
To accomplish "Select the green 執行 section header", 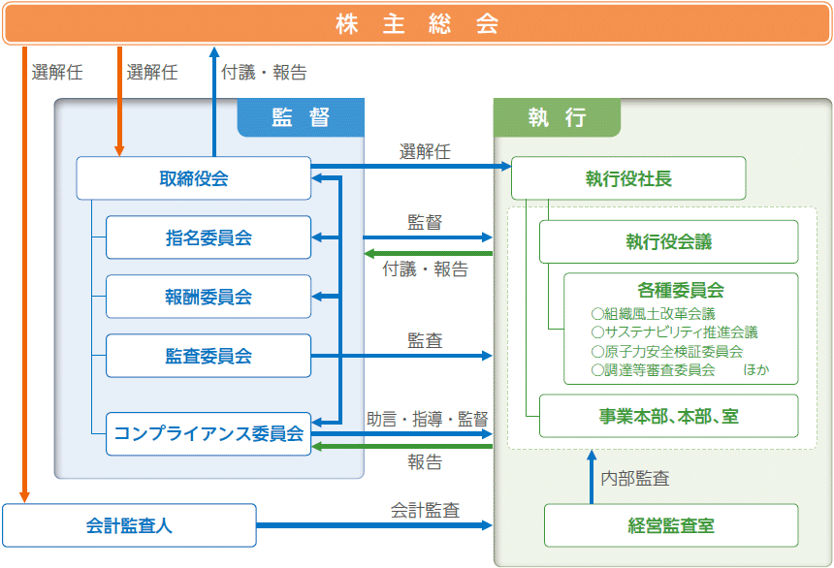I will pyautogui.click(x=557, y=117).
